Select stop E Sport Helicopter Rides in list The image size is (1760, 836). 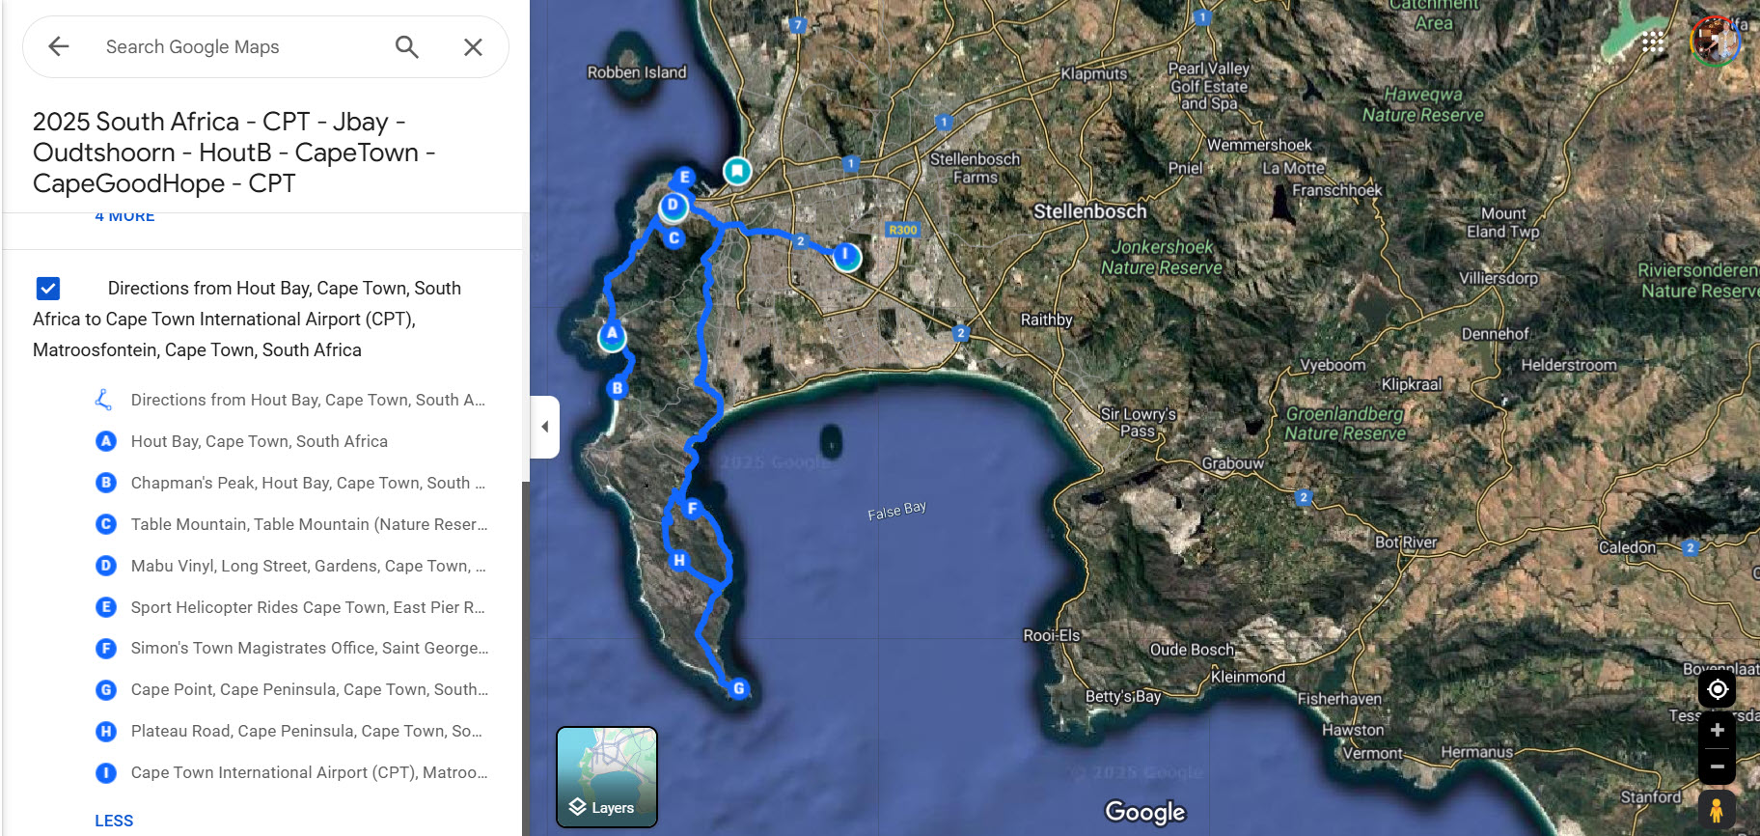tap(289, 607)
